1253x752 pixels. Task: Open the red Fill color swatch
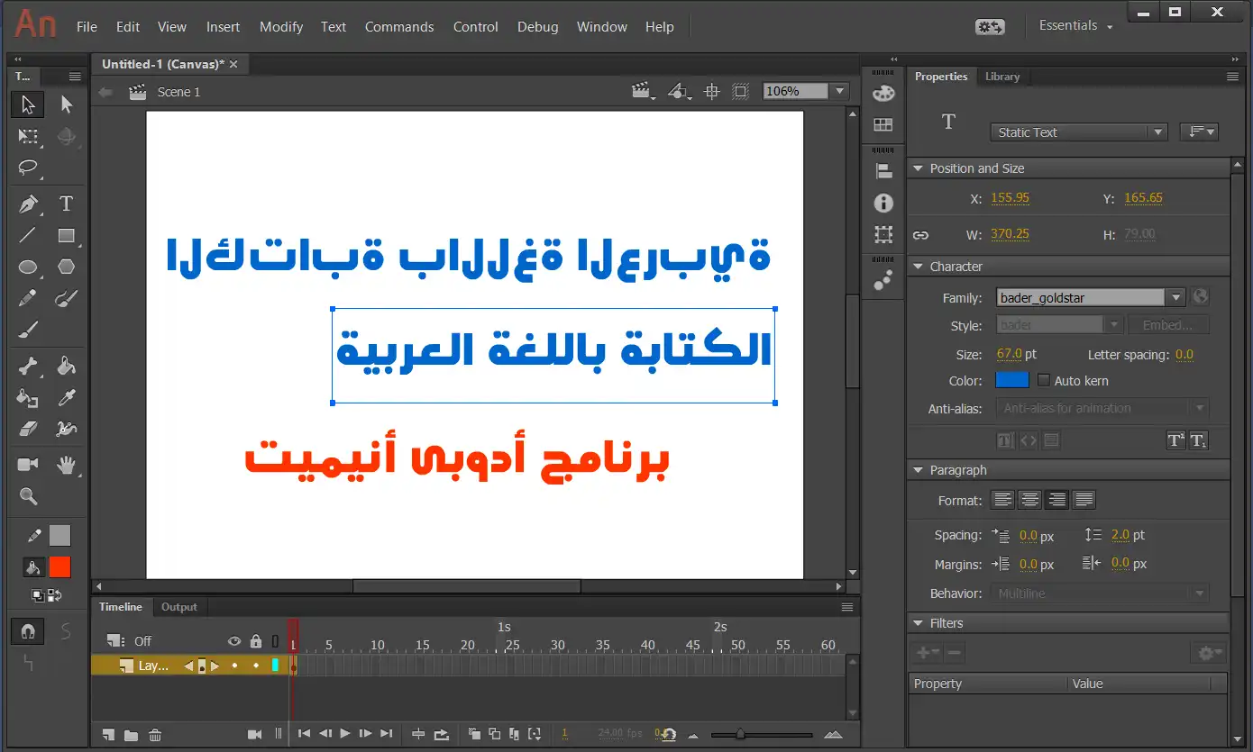tap(59, 567)
